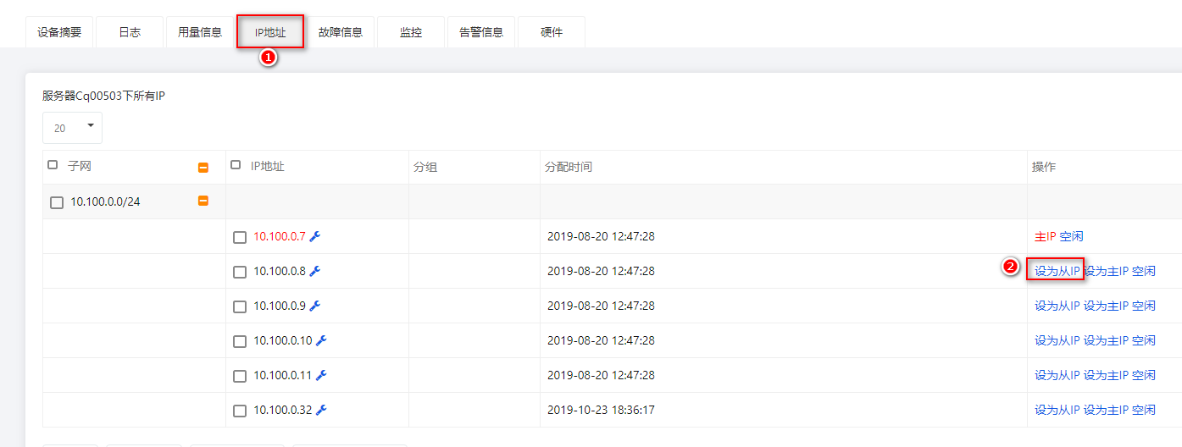The width and height of the screenshot is (1182, 447).
Task: Switch to the 故障信息 tab
Action: [x=341, y=32]
